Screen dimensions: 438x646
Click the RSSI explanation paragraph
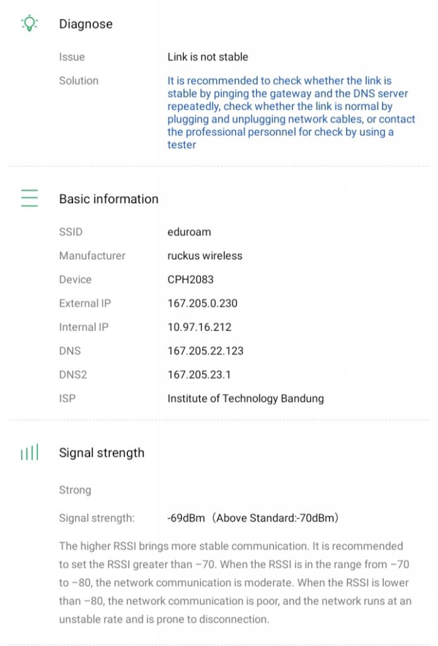pyautogui.click(x=233, y=582)
